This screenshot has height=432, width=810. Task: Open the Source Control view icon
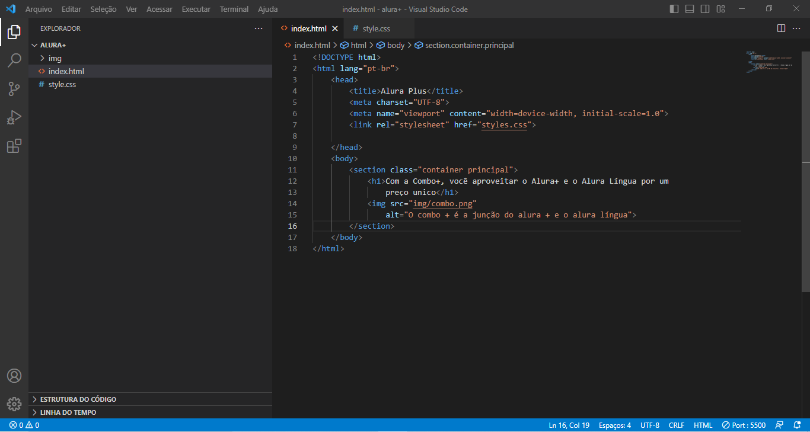tap(14, 89)
